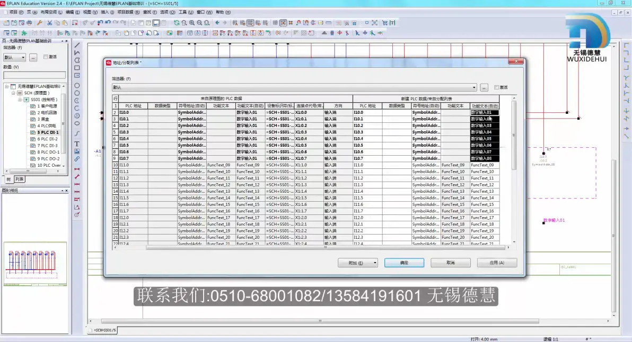632x342 pixels.
Task: Open the 工具 (U) menu
Action: pos(186,12)
